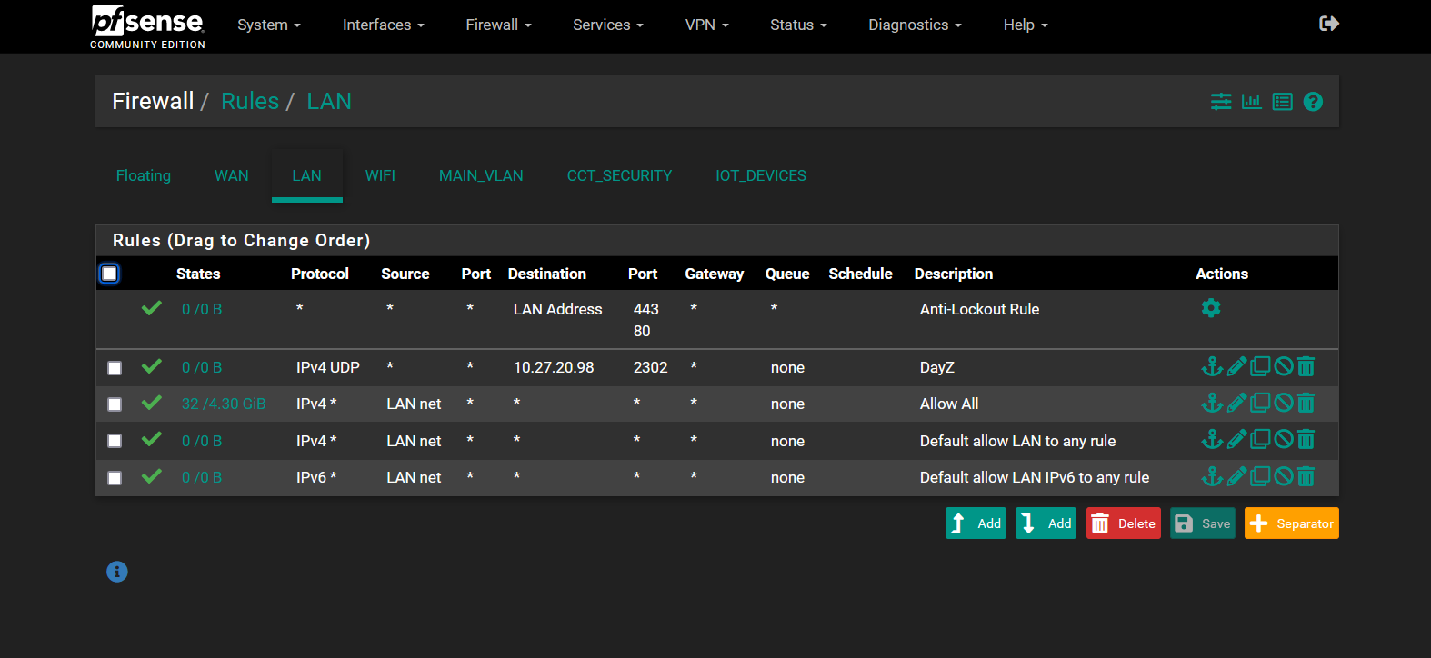Copy the DayZ rule

(1260, 366)
